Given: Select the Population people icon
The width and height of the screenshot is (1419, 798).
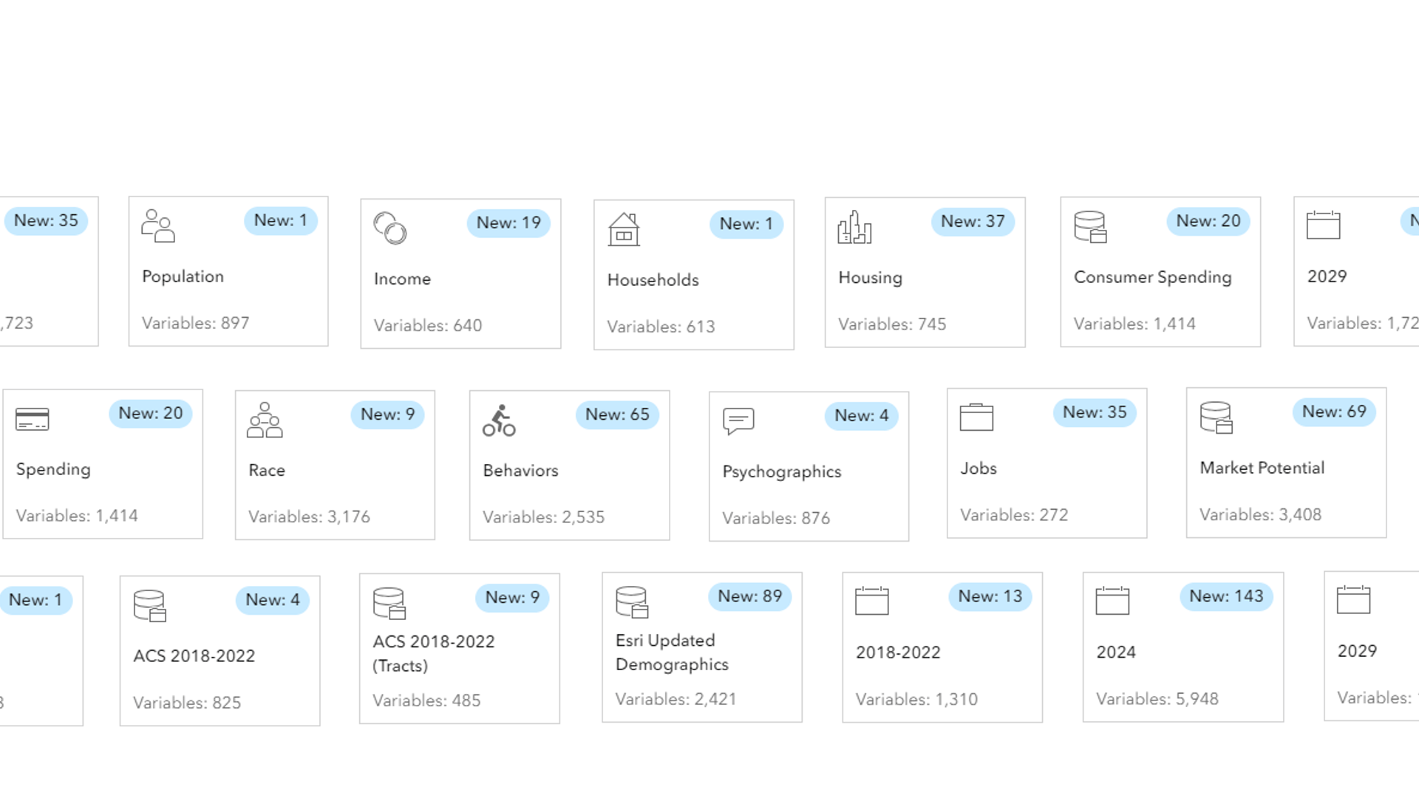Looking at the screenshot, I should point(157,227).
